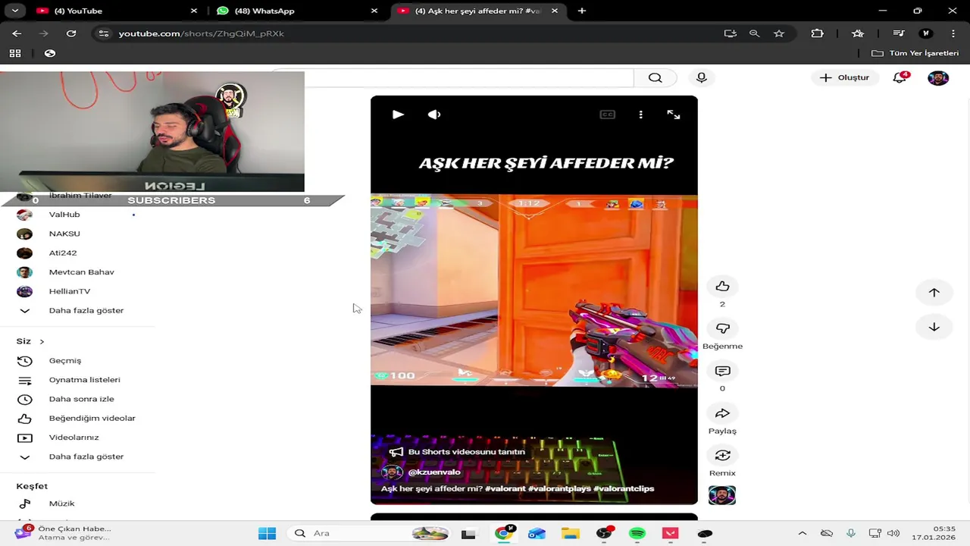
Task: Open the tab search dropdown arrow
Action: pyautogui.click(x=14, y=11)
